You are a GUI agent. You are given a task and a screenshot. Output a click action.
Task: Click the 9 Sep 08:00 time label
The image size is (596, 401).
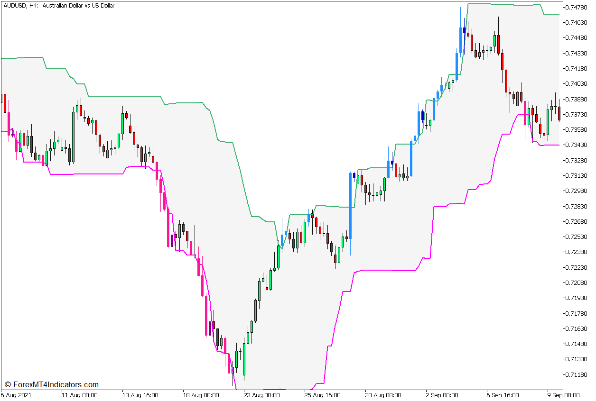click(x=563, y=395)
